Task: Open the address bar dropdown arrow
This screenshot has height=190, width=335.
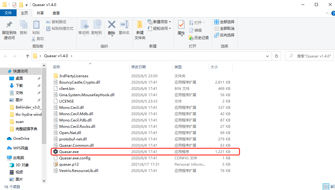Action: (267, 56)
